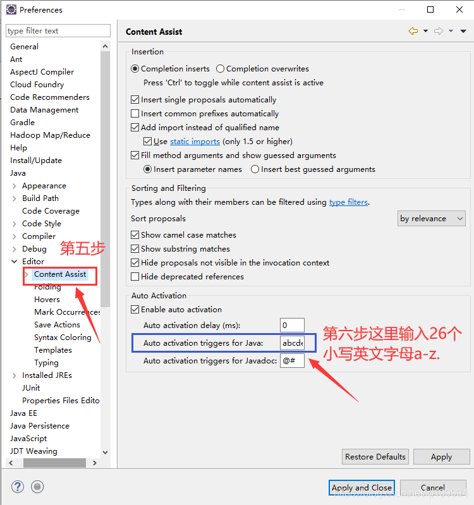Open the type filters link
Viewport: 474px width, 505px height.
click(x=348, y=202)
